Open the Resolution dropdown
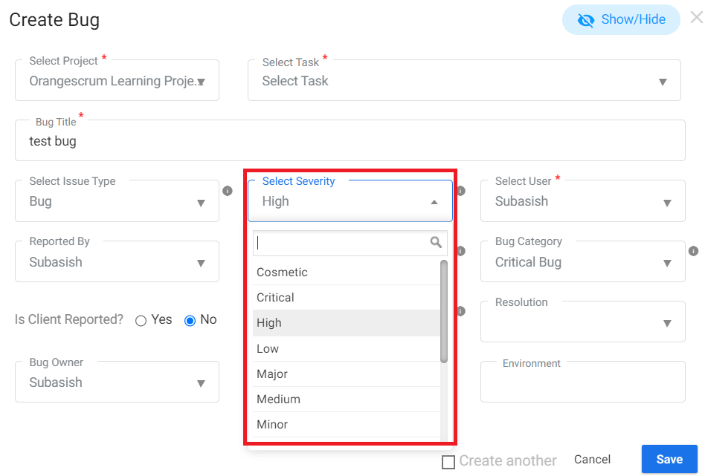Image resolution: width=705 pixels, height=476 pixels. pos(583,322)
